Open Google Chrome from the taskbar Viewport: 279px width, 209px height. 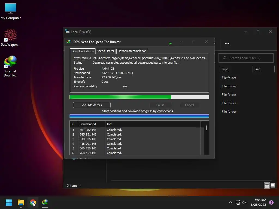pos(33,202)
